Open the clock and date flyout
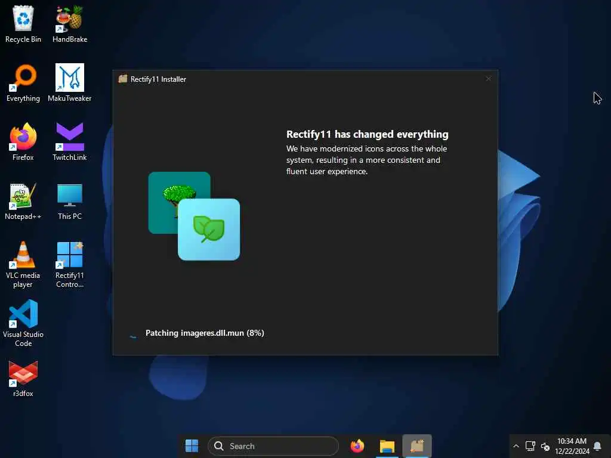This screenshot has height=458, width=611. pyautogui.click(x=572, y=446)
